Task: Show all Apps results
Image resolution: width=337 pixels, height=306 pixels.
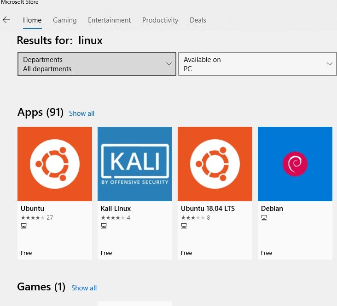Action: [81, 113]
